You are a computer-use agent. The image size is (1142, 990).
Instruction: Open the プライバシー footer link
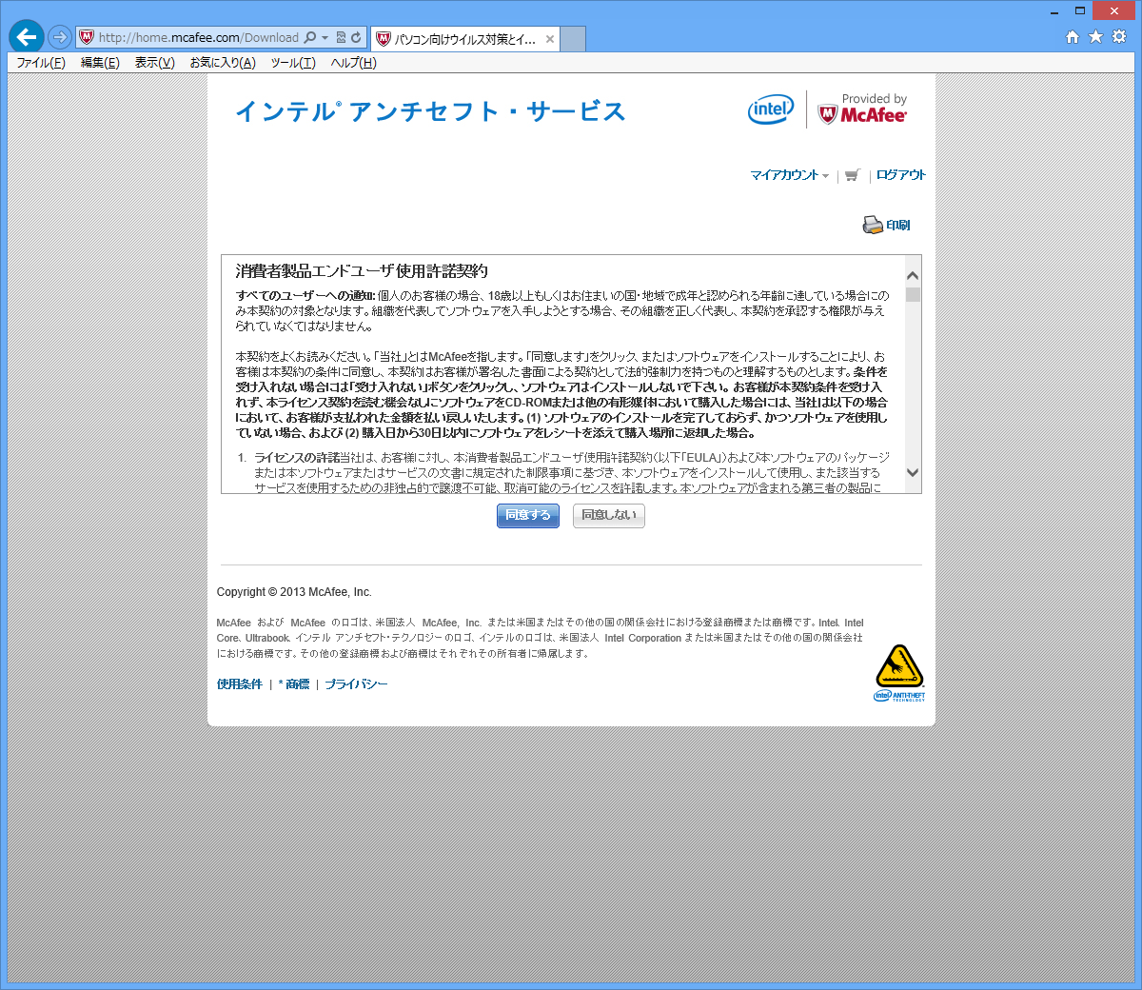coord(356,684)
